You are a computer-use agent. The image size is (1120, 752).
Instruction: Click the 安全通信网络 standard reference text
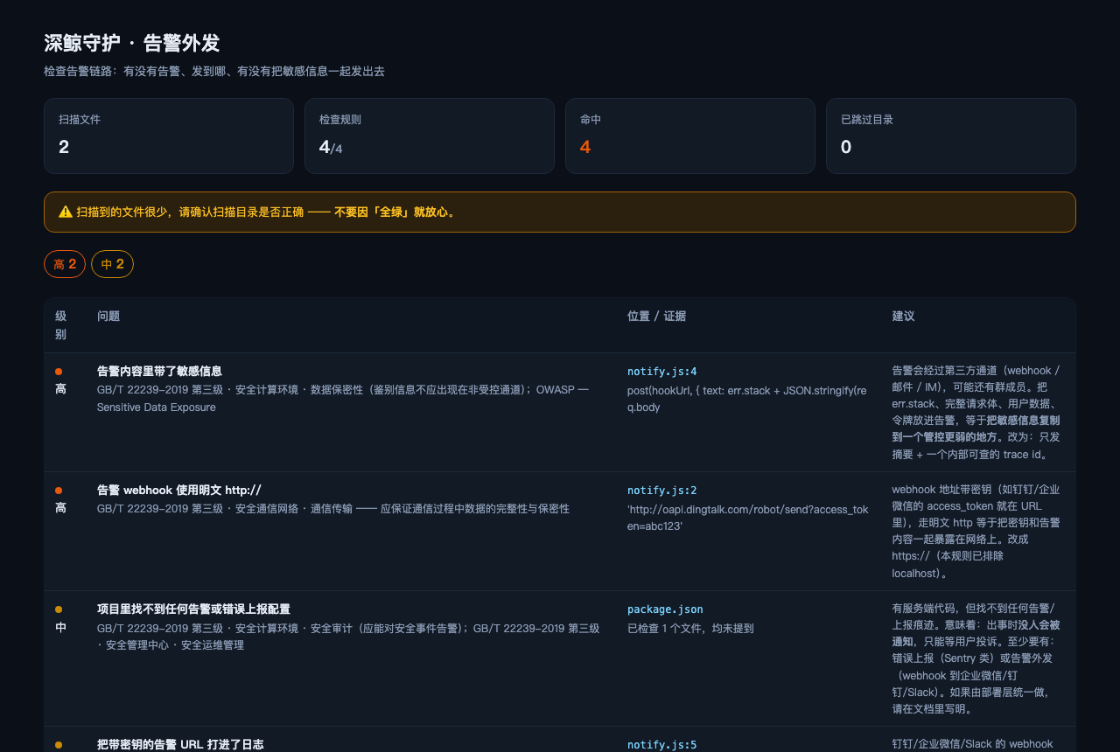333,508
